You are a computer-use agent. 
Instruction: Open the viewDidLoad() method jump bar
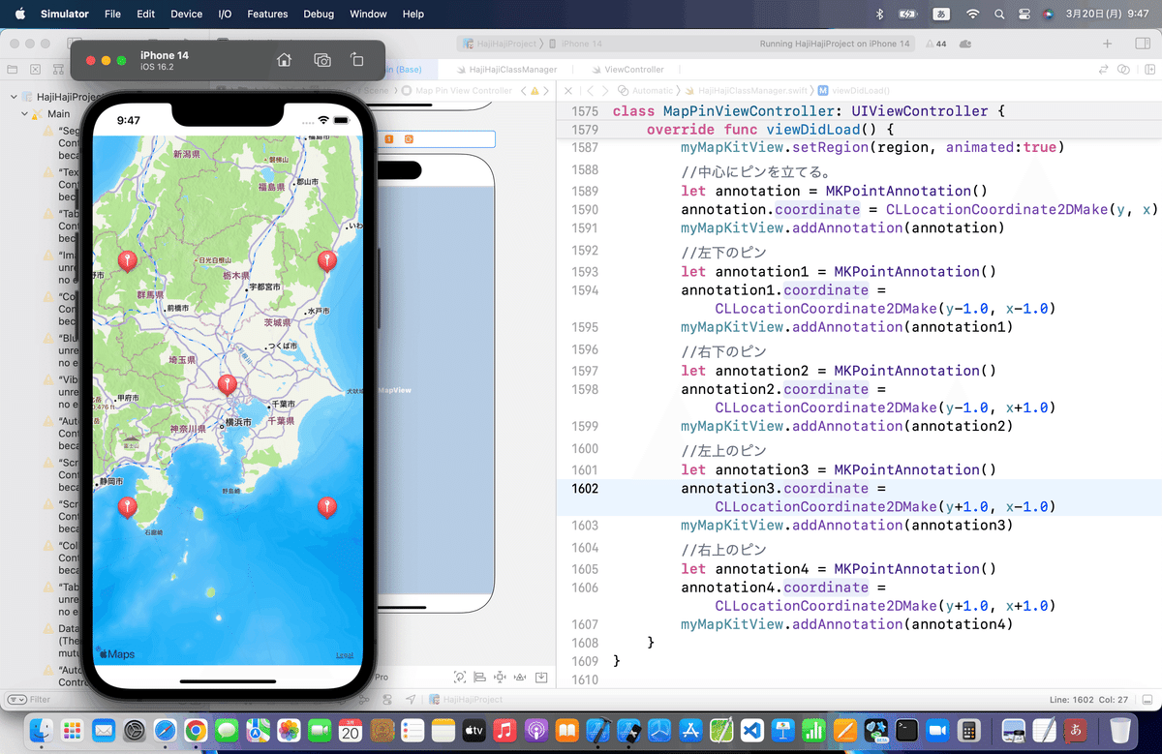[853, 90]
